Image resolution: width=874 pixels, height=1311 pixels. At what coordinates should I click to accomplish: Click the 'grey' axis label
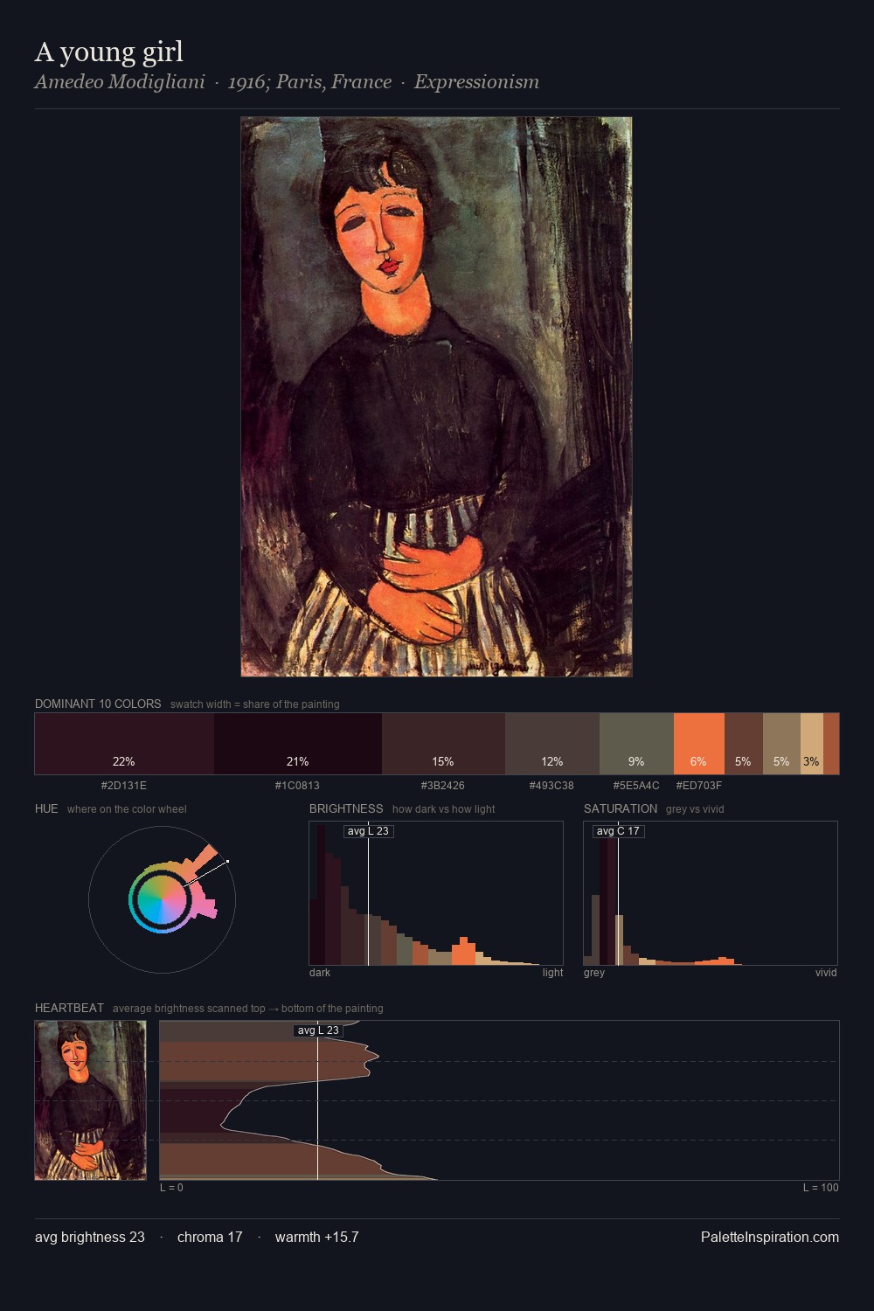(594, 973)
